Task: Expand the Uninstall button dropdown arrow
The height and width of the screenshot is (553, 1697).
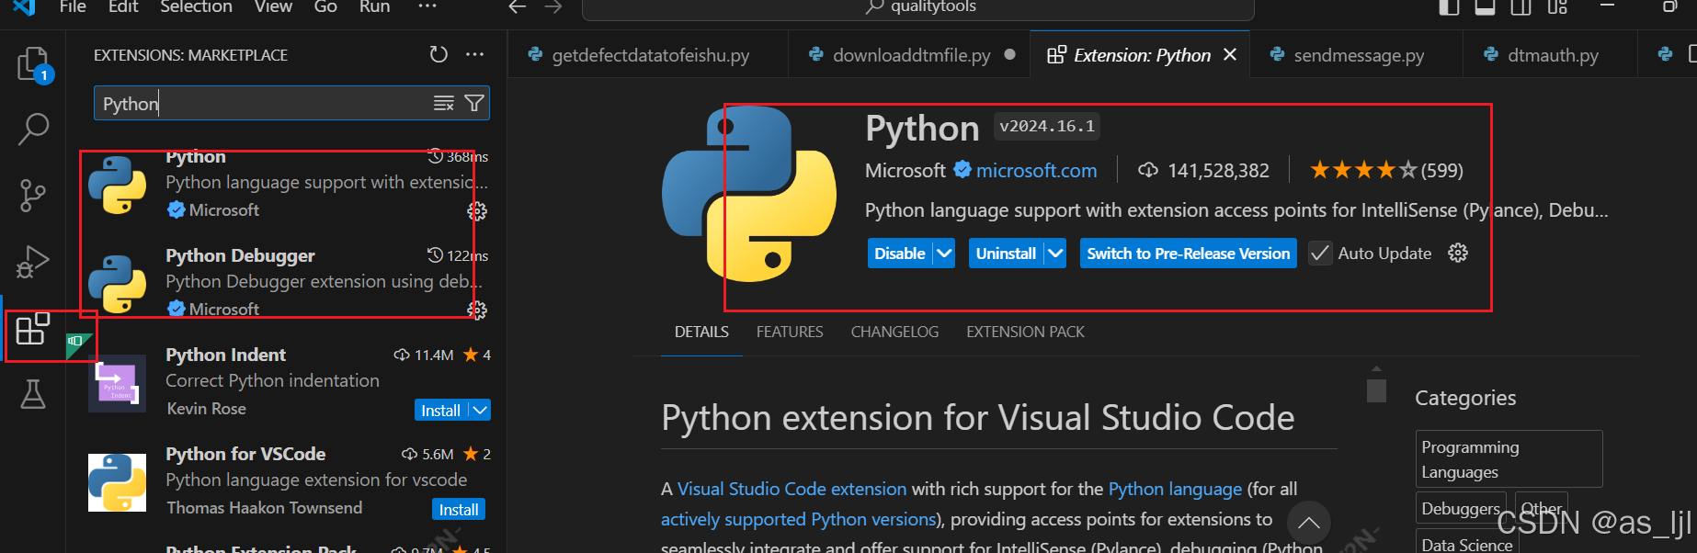Action: [x=1055, y=254]
